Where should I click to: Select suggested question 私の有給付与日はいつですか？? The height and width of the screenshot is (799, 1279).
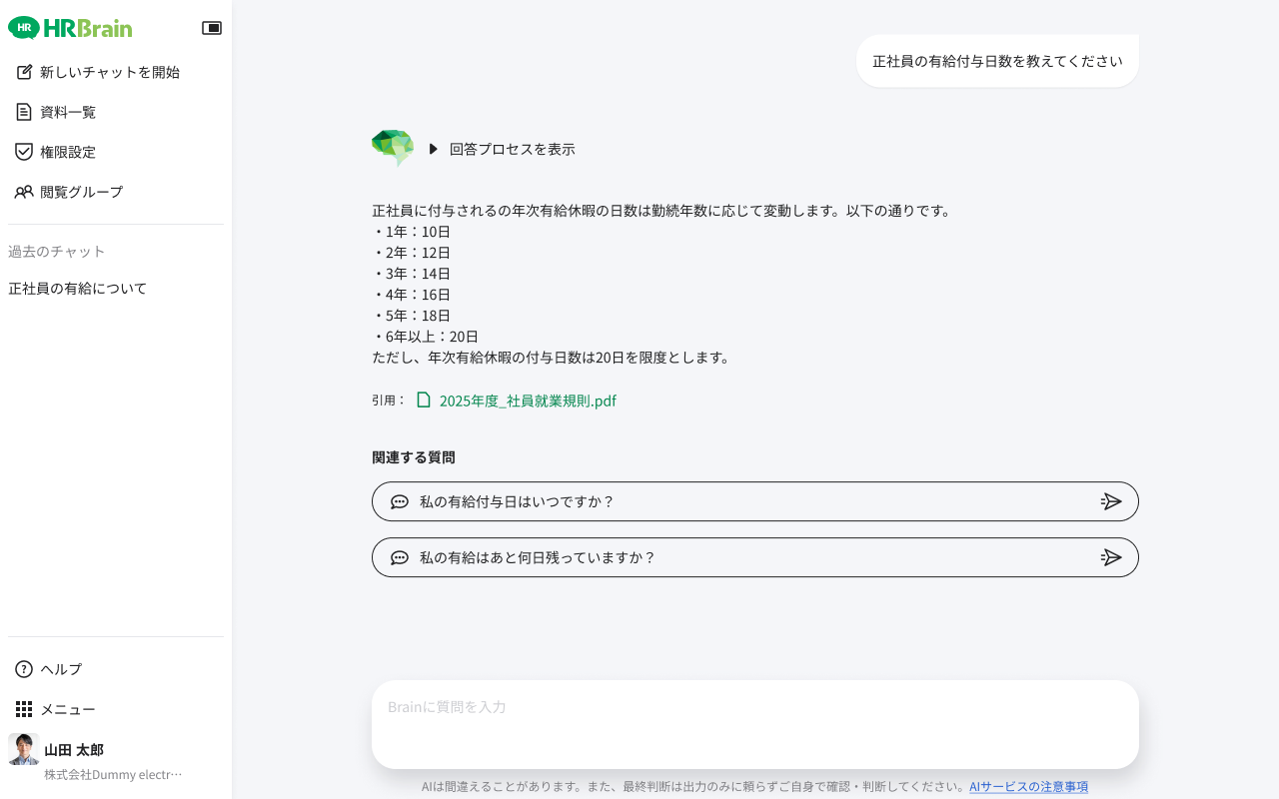(517, 501)
